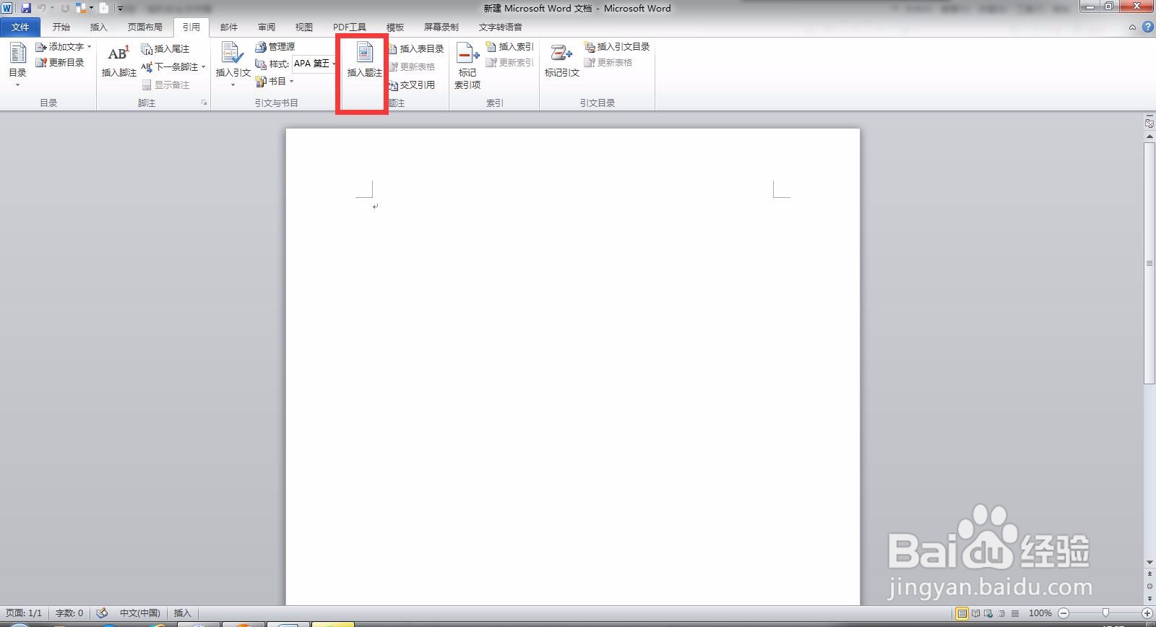Image resolution: width=1156 pixels, height=627 pixels.
Task: Open the 脚注 group dialog launcher
Action: (204, 103)
